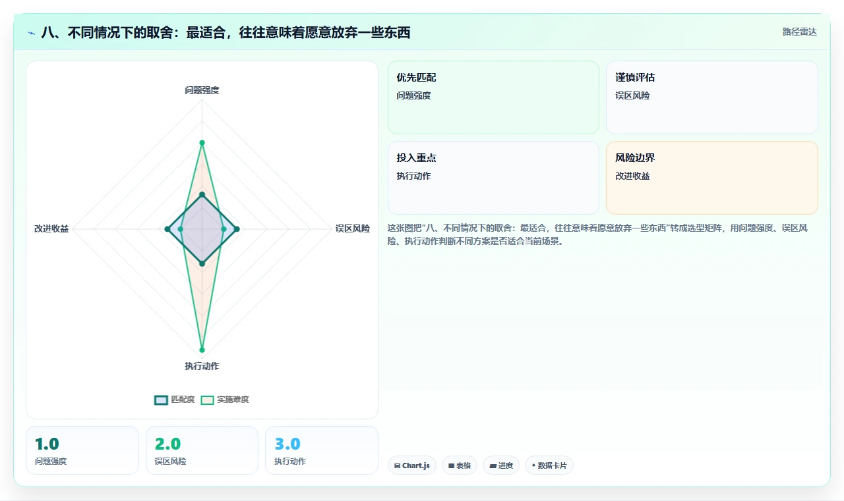Click the 误区风险 radar axis label
The width and height of the screenshot is (844, 501).
[353, 228]
